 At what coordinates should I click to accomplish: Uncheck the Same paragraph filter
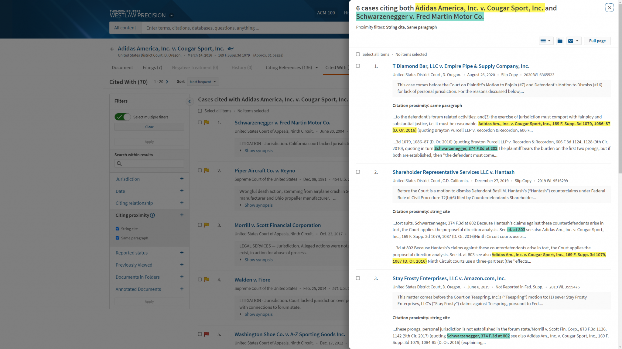click(x=118, y=238)
